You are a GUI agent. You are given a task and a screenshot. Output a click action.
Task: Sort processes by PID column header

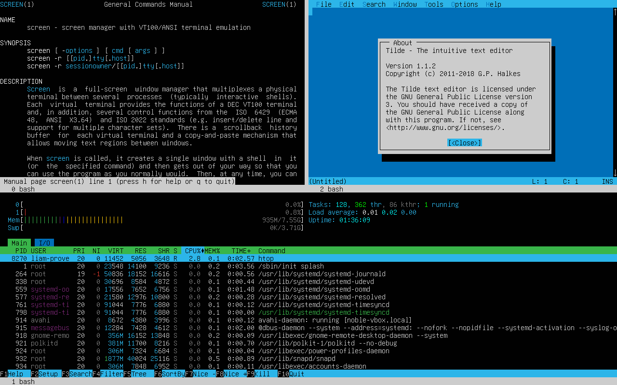(x=21, y=251)
